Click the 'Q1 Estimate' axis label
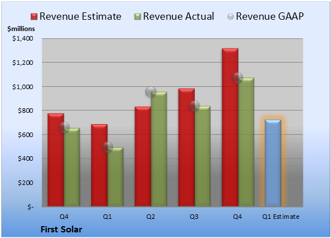331x238 pixels. click(281, 217)
